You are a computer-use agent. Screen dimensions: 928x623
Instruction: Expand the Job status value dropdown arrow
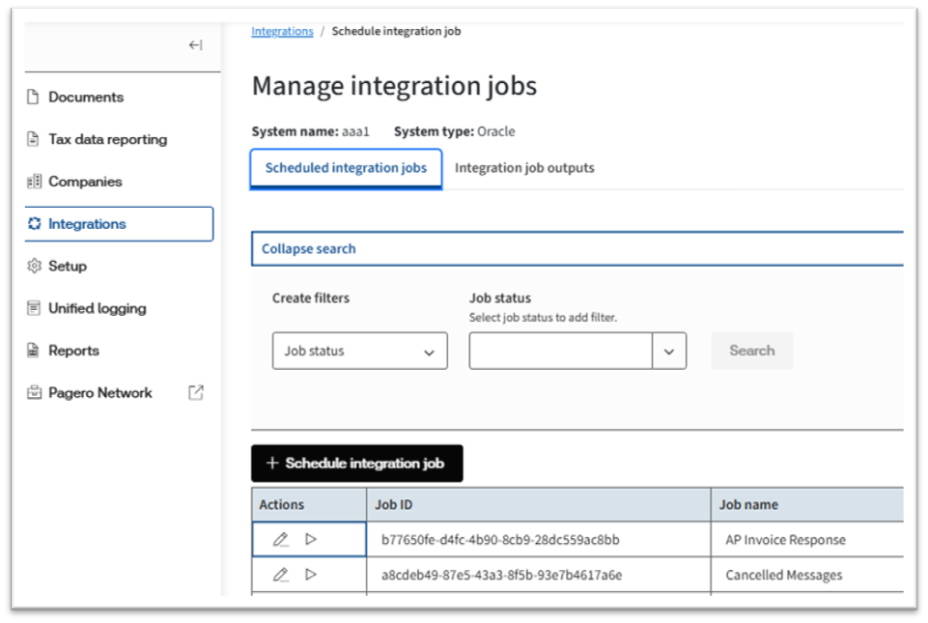pos(669,352)
